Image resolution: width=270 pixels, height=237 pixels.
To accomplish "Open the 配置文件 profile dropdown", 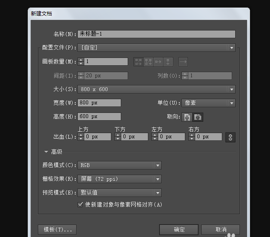I will (156, 48).
